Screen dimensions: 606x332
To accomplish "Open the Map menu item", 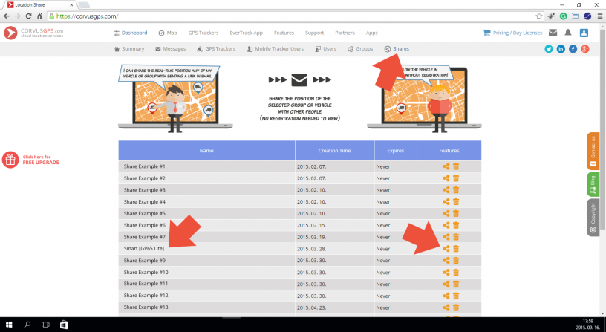I will [168, 33].
